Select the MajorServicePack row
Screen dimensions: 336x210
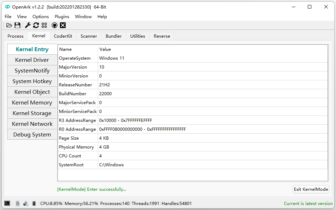pyautogui.click(x=193, y=103)
